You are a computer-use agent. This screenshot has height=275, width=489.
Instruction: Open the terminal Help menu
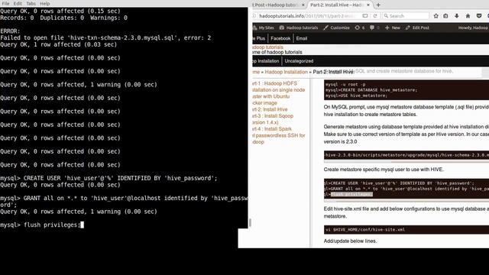[44, 3]
